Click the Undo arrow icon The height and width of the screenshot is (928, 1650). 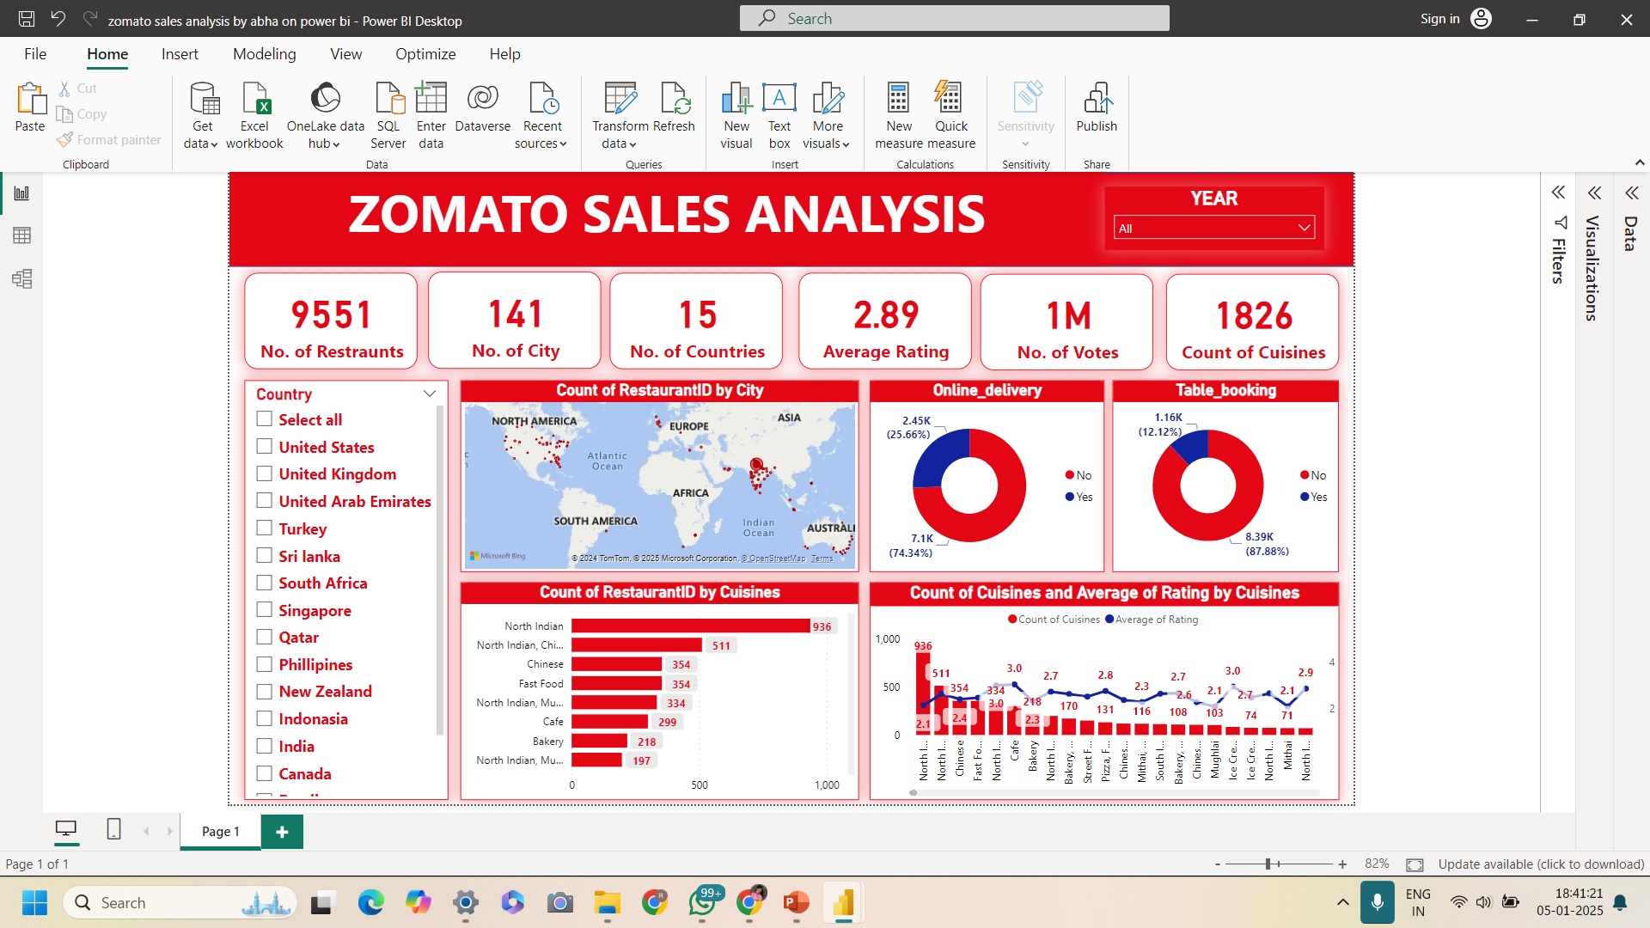point(58,19)
